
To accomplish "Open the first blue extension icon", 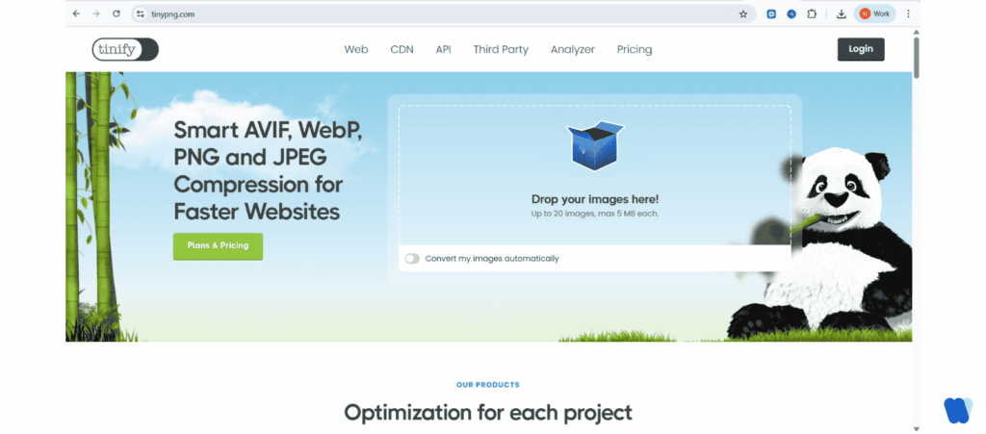I will tap(771, 13).
